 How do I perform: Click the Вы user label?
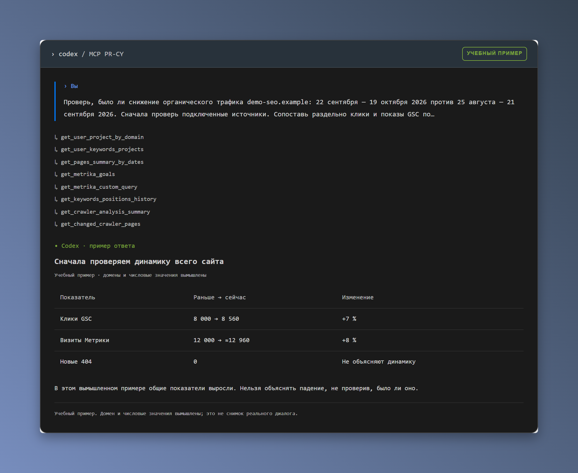[74, 86]
